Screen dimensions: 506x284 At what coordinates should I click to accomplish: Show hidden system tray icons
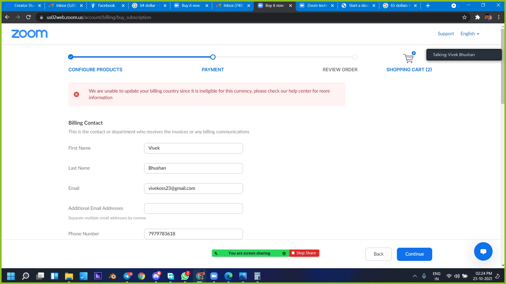[x=415, y=276]
